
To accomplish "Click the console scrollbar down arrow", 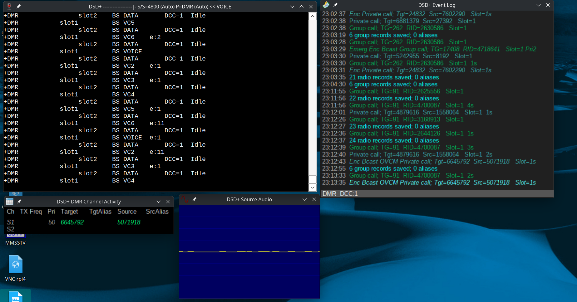I will point(313,187).
